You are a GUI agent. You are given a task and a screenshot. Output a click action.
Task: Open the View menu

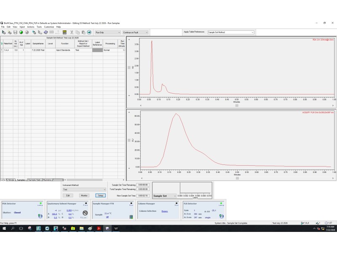click(x=15, y=27)
